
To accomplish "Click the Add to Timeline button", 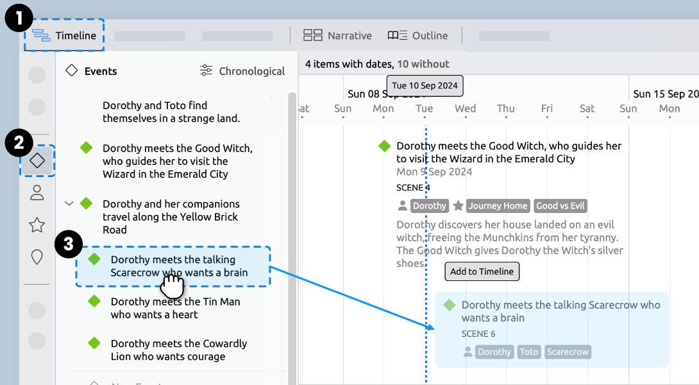I will tap(482, 271).
